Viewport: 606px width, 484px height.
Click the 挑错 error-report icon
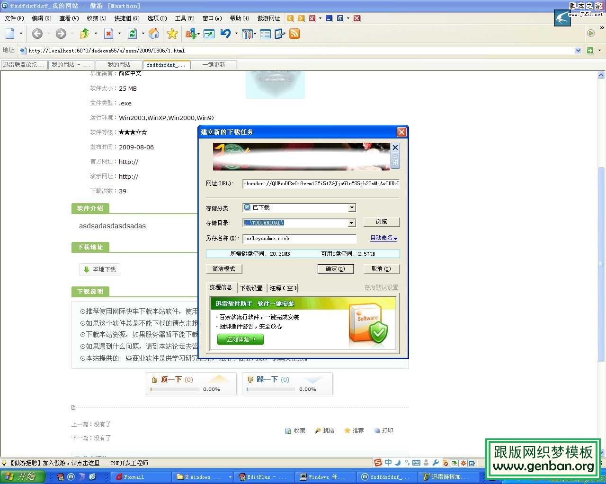click(318, 430)
